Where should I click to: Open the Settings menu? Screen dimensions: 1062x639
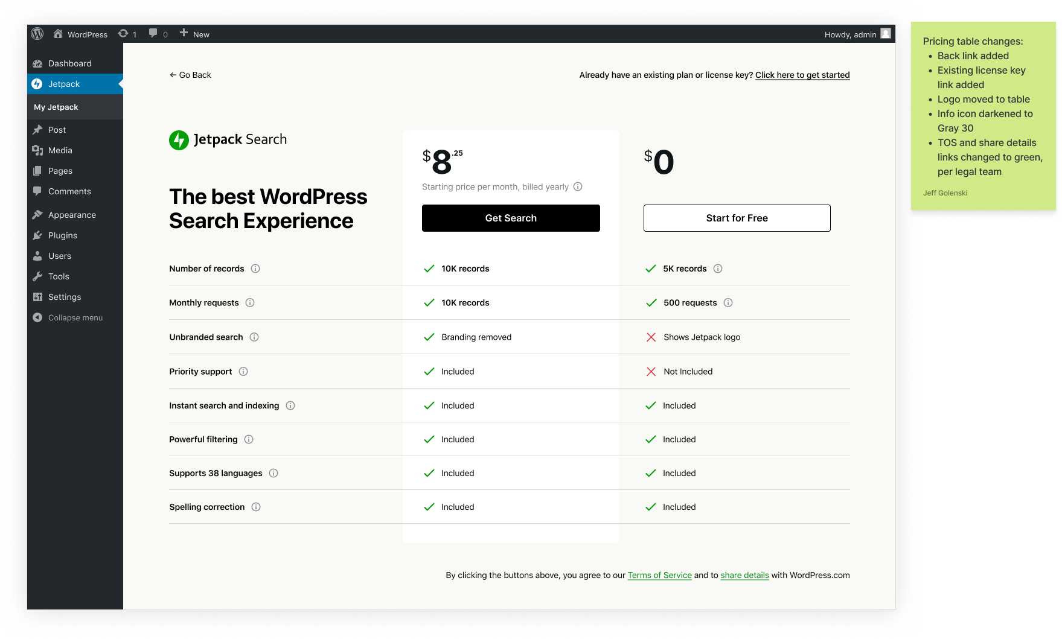coord(75,297)
